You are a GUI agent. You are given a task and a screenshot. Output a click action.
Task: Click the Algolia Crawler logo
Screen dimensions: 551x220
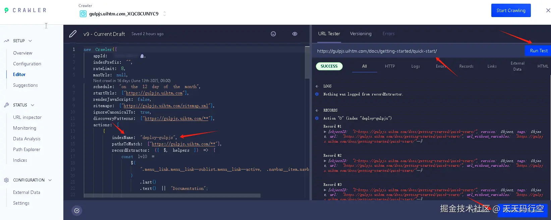25,10
